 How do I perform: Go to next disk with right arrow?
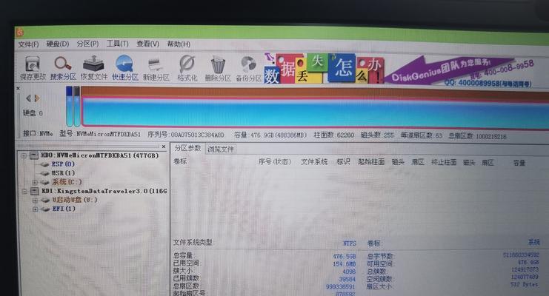point(37,98)
